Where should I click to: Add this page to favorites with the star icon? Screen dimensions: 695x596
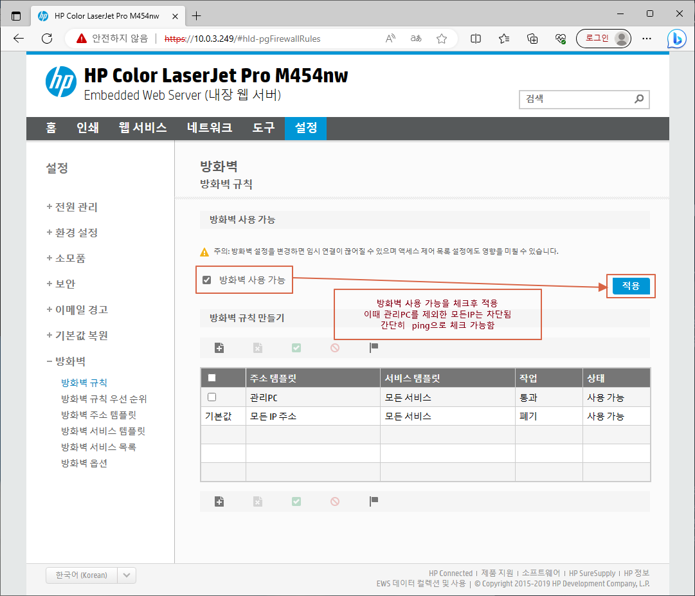pyautogui.click(x=442, y=39)
